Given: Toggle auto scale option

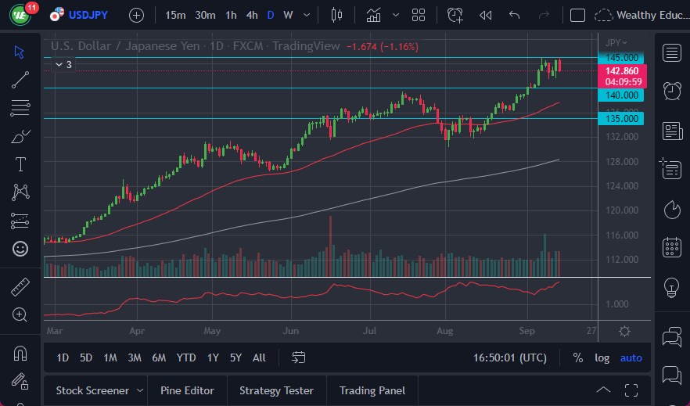Looking at the screenshot, I should point(631,357).
